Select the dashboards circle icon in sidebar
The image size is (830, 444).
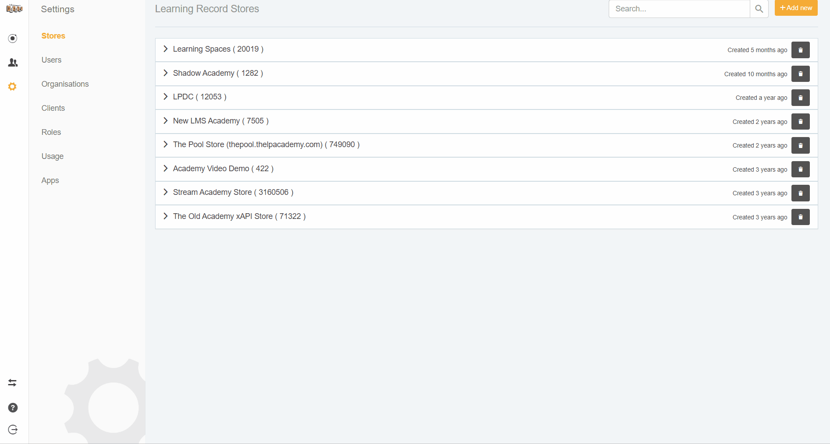point(13,39)
